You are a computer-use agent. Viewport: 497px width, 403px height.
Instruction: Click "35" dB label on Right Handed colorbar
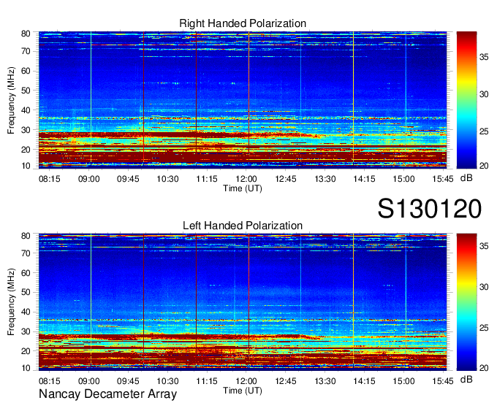[x=484, y=57]
